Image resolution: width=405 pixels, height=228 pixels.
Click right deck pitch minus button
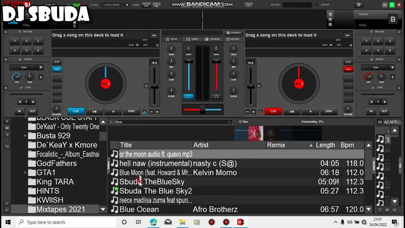point(248,112)
